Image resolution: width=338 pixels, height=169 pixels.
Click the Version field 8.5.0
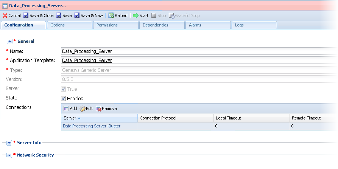pyautogui.click(x=199, y=79)
